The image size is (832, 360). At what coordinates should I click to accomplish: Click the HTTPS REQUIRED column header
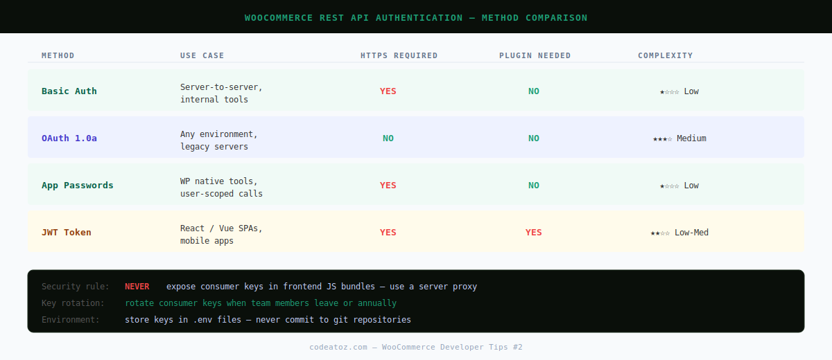(x=399, y=55)
